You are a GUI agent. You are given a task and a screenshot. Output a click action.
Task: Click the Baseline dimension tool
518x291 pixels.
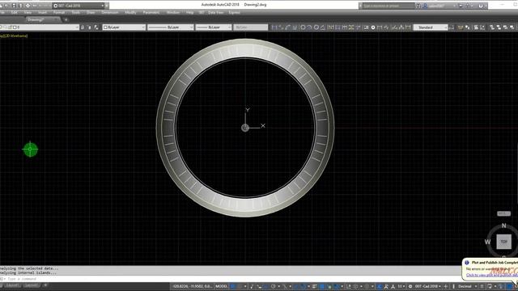tap(338, 27)
